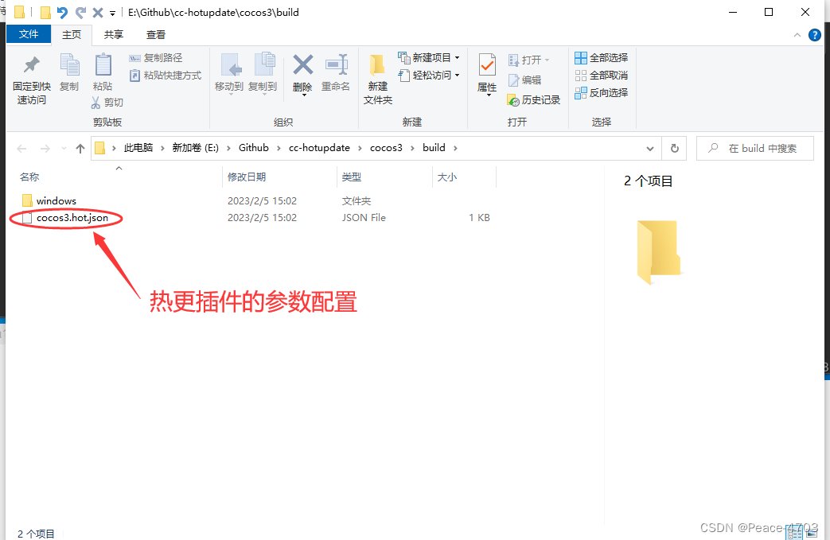The width and height of the screenshot is (830, 540).
Task: Click the refresh icon beside address bar
Action: (x=674, y=148)
